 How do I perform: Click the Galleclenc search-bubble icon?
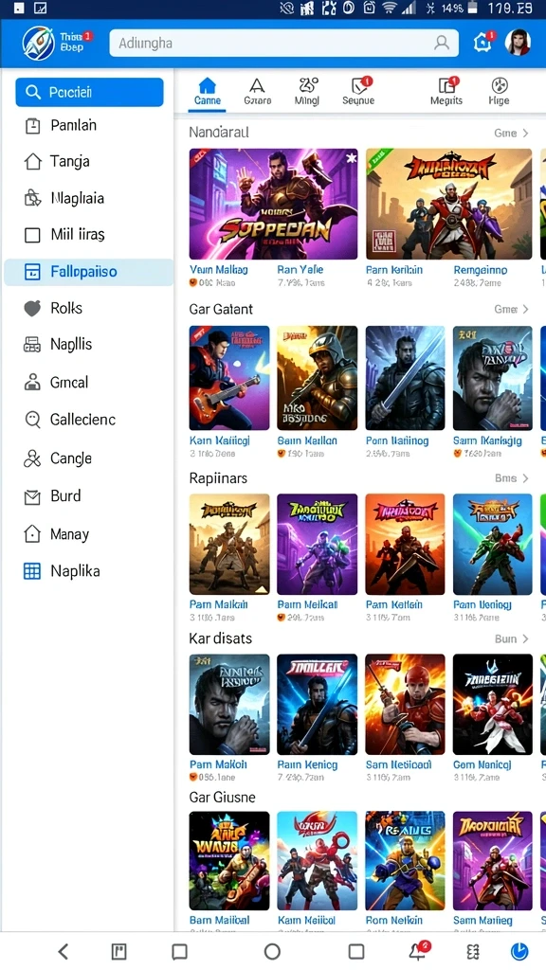32,420
